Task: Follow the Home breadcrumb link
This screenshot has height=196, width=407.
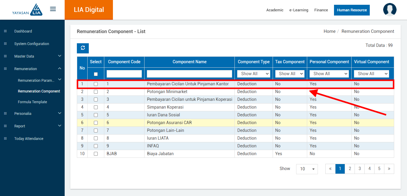Action: pyautogui.click(x=329, y=31)
